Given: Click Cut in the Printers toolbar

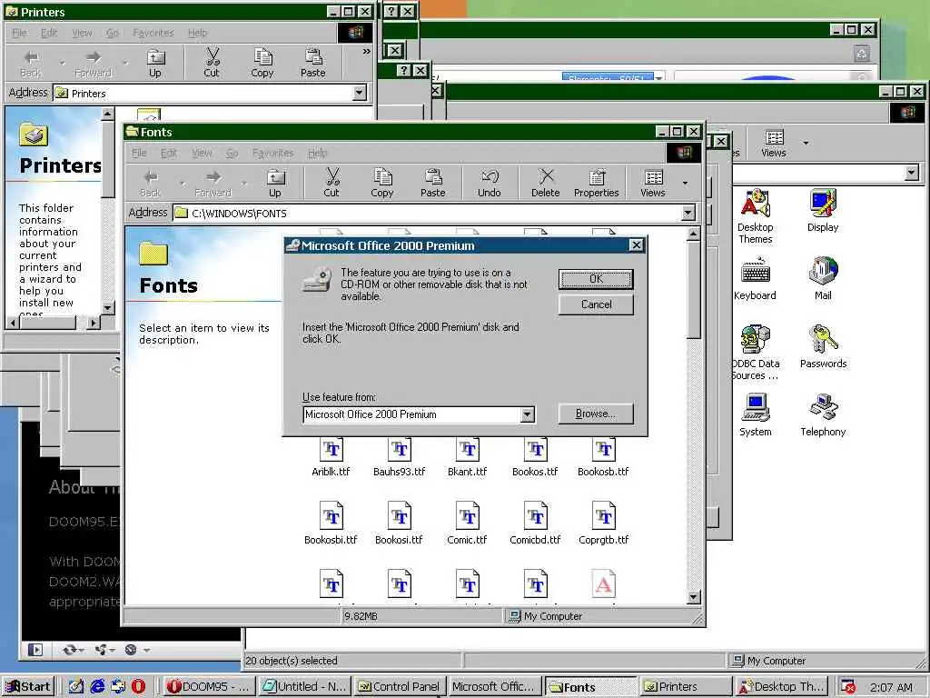Looking at the screenshot, I should point(212,63).
